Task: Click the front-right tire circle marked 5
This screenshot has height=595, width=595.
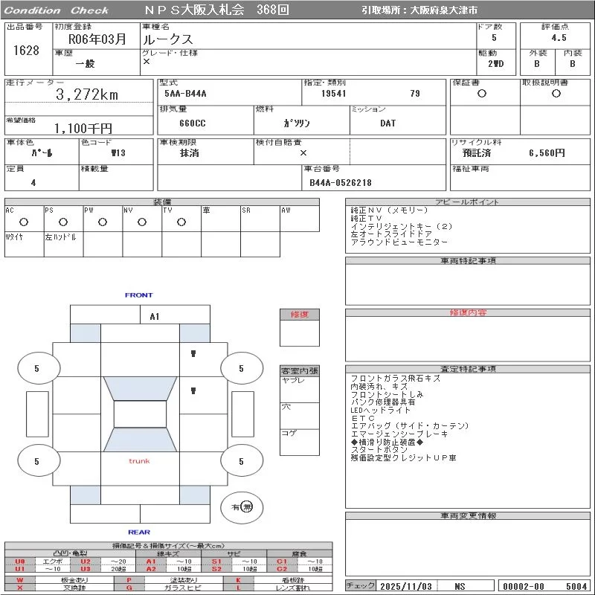Action: 241,368
